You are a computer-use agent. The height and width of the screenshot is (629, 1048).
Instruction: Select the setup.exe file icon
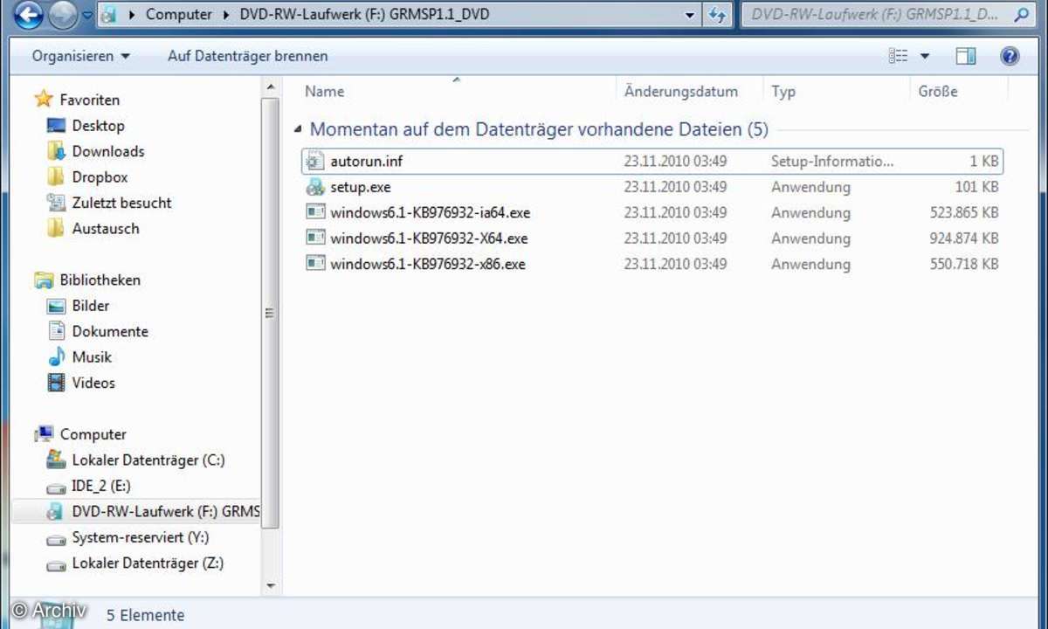pyautogui.click(x=315, y=187)
